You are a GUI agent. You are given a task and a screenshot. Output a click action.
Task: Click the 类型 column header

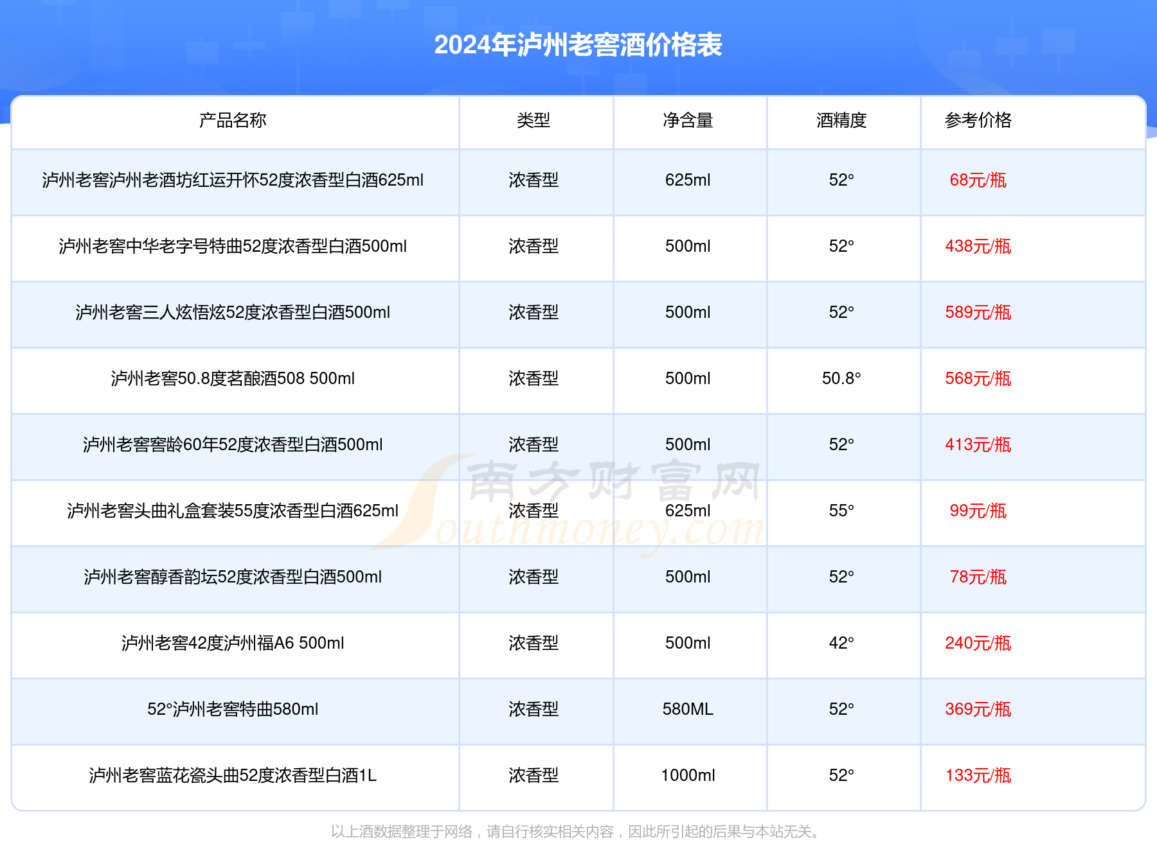pyautogui.click(x=534, y=120)
